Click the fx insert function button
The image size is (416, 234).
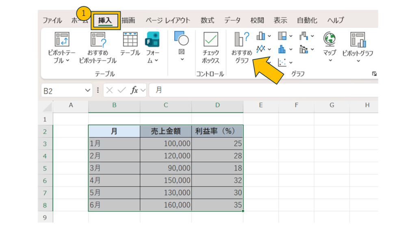tap(134, 91)
